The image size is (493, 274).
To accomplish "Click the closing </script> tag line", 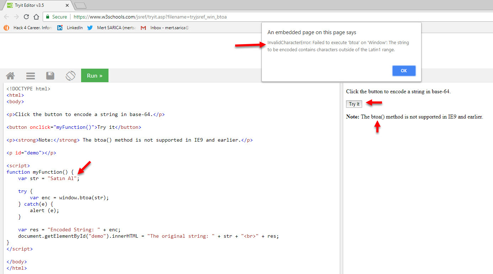I will (x=20, y=249).
